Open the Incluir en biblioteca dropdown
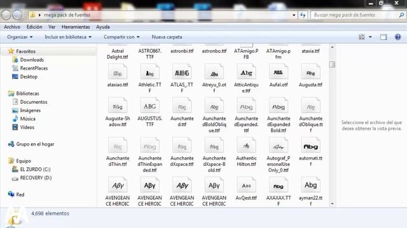The height and width of the screenshot is (228, 407). tap(68, 37)
